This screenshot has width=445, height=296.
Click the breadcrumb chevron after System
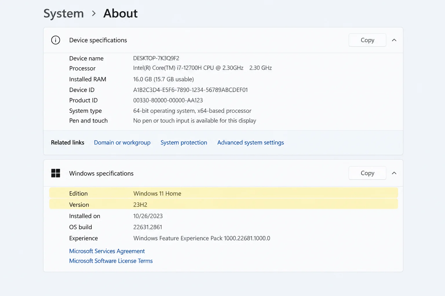coord(94,13)
